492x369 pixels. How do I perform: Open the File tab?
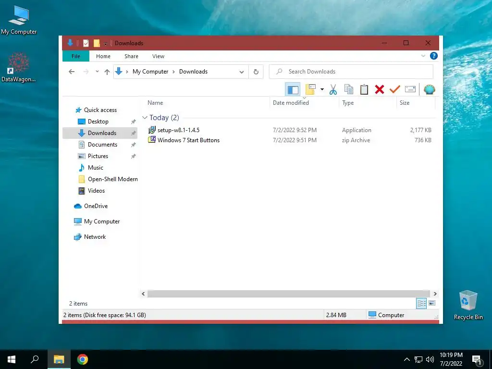pos(75,56)
